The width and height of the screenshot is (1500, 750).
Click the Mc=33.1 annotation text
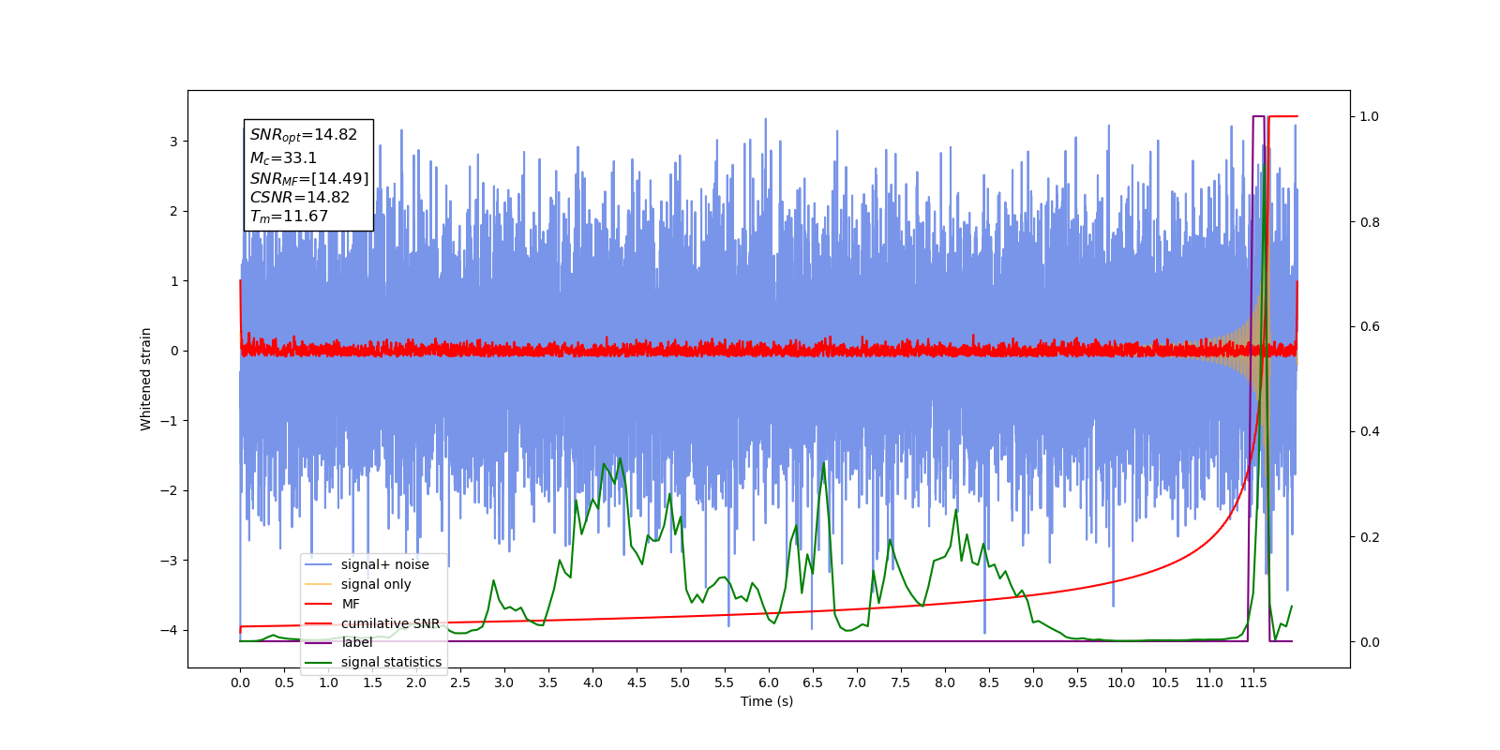tap(283, 158)
